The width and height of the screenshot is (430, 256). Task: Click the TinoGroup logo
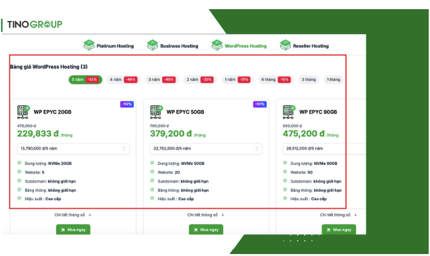point(35,24)
